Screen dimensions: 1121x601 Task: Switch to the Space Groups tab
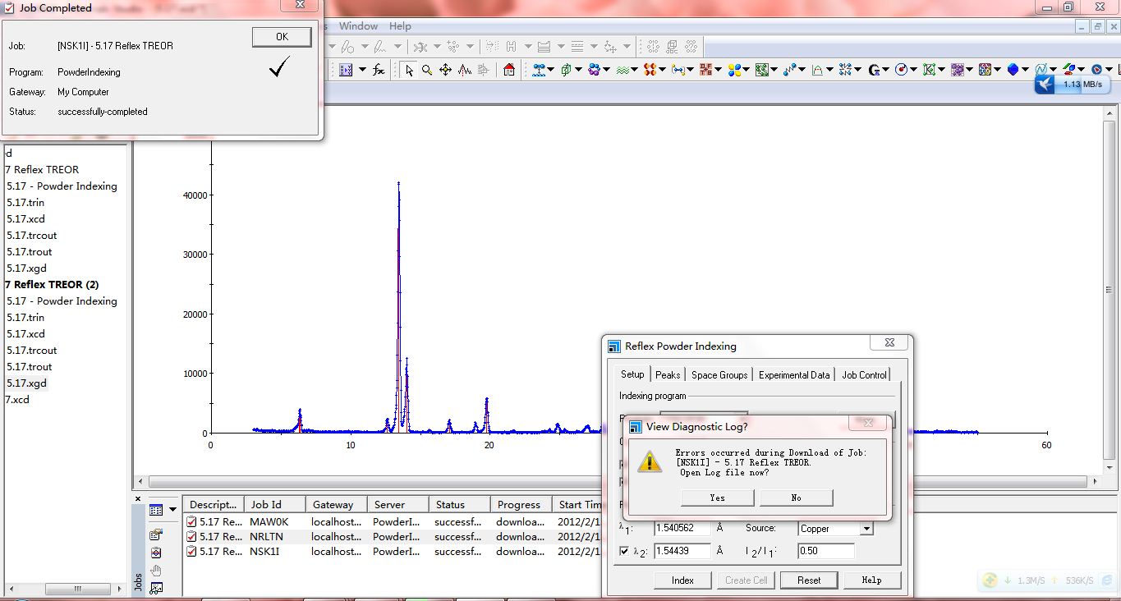tap(719, 375)
